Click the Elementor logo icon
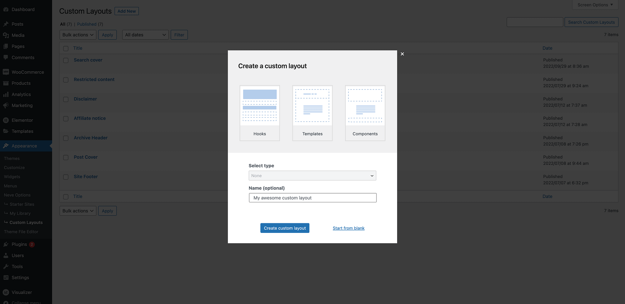The image size is (625, 304). pos(6,120)
